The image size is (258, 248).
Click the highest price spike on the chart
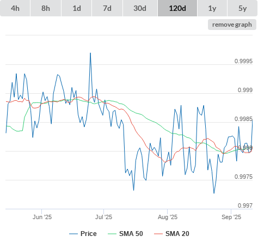click(90, 53)
